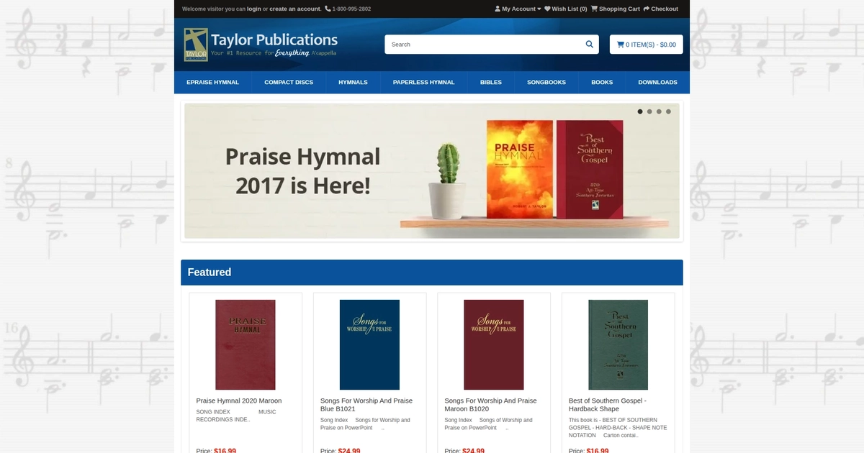Click create an account link
This screenshot has width=864, height=453.
[295, 9]
